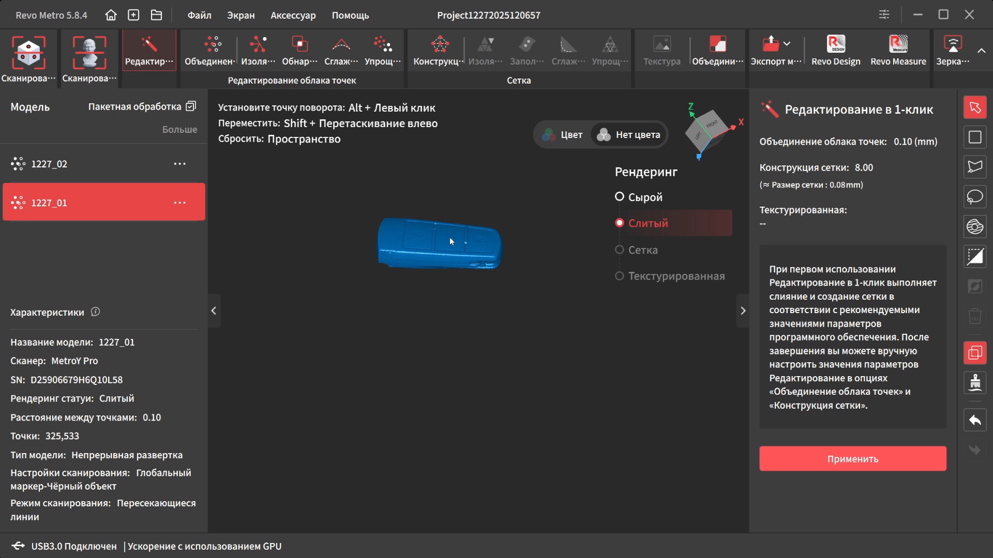Open the Mesh Construction (Конструкц) tool

click(439, 51)
